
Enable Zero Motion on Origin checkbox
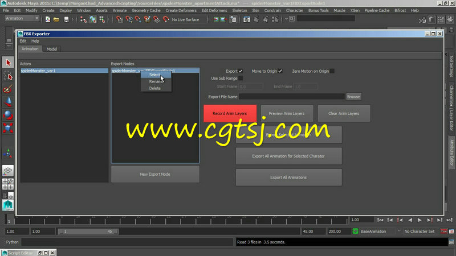pos(332,71)
